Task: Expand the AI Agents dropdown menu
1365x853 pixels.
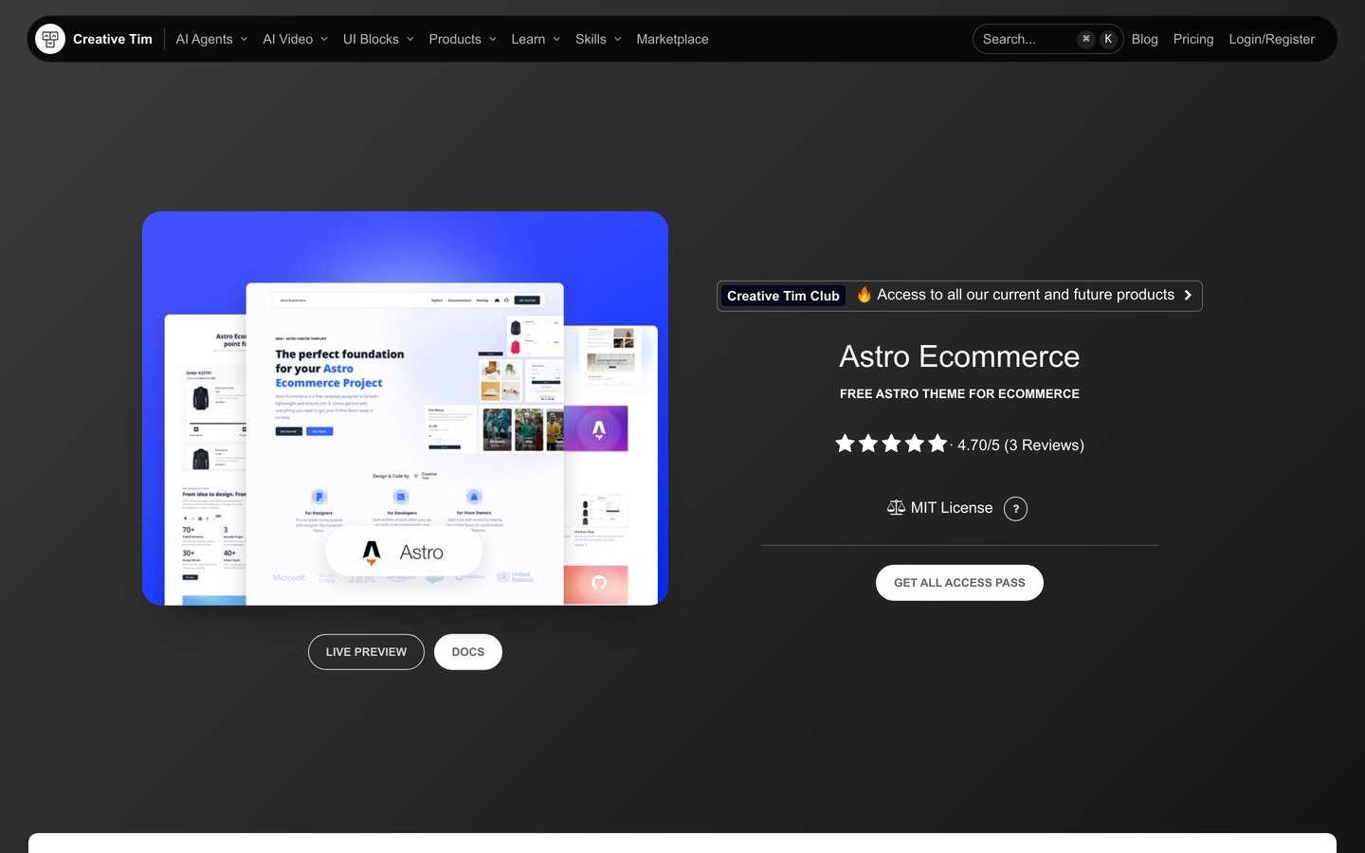Action: click(211, 39)
